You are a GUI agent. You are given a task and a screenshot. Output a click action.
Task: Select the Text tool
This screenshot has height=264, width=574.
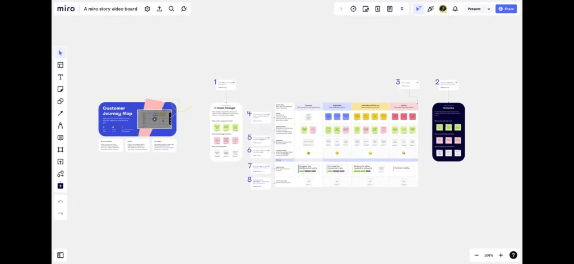point(61,77)
